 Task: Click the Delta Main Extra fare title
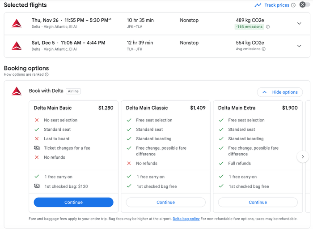(237, 108)
